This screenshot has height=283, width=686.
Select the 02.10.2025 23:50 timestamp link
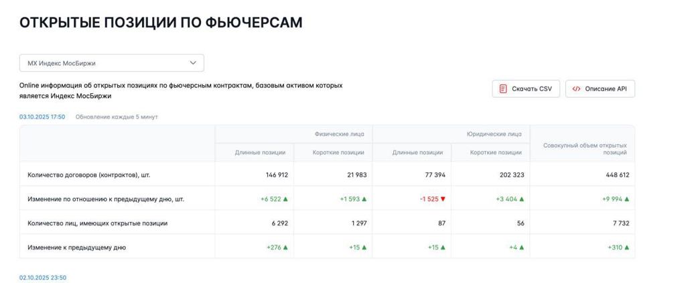[x=43, y=278]
